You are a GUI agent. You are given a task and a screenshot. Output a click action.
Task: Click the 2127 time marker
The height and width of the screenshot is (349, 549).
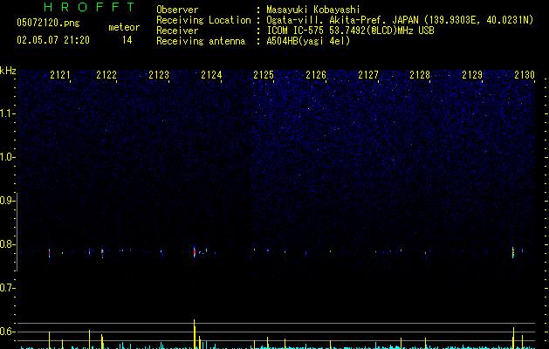click(x=368, y=75)
